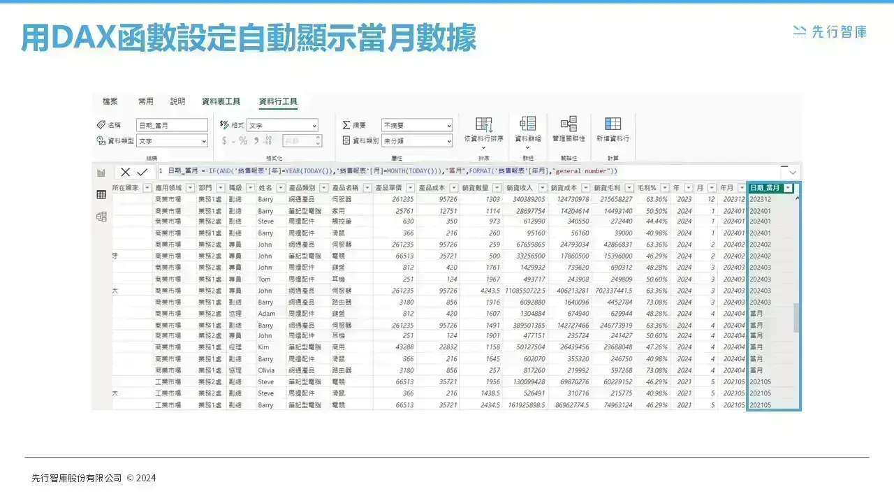Click the 202312 value in 日期_當月 column
894x503 pixels.
coord(760,199)
